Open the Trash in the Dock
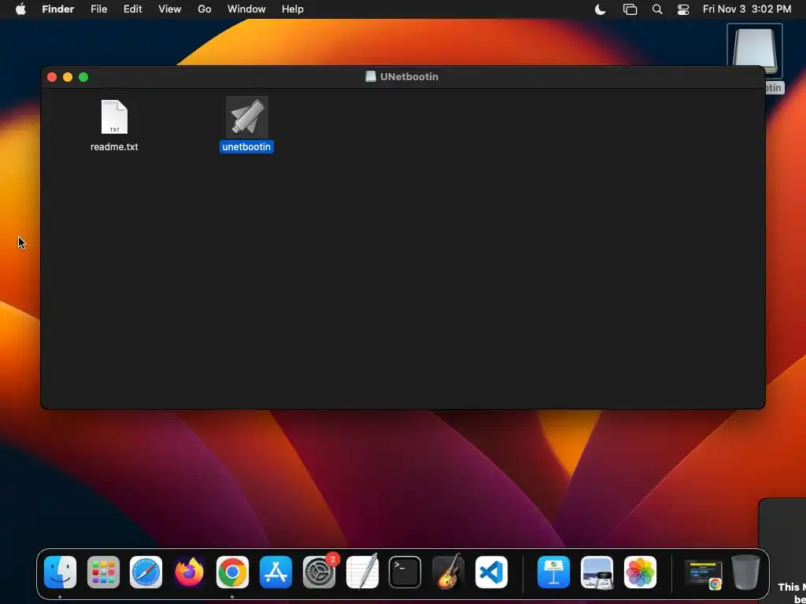This screenshot has height=604, width=806. point(745,573)
